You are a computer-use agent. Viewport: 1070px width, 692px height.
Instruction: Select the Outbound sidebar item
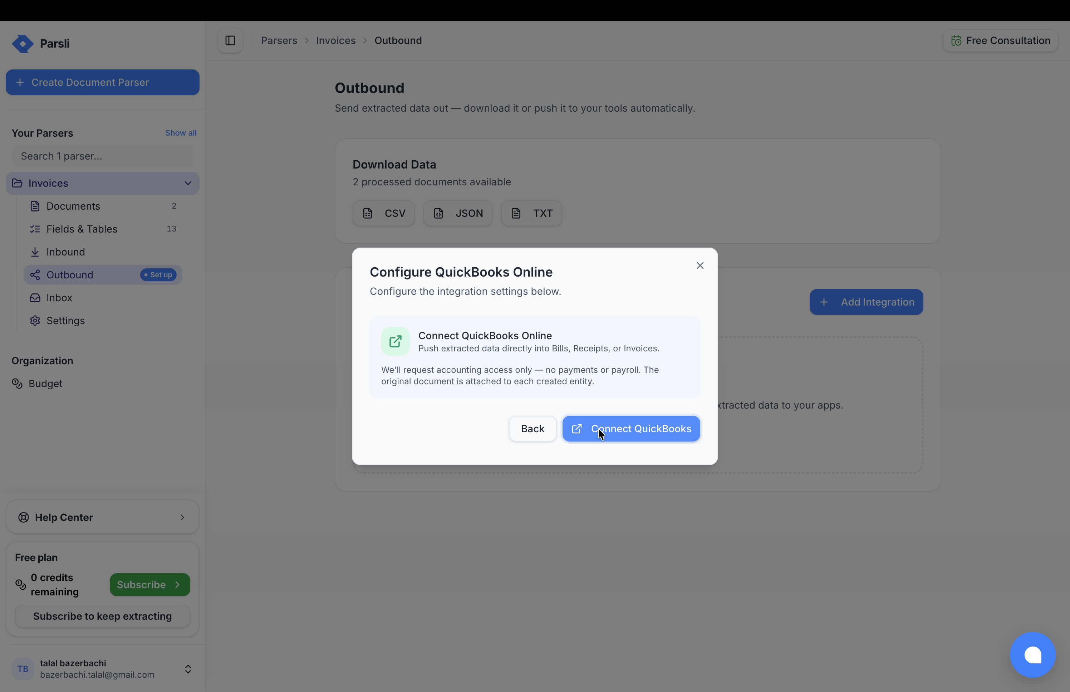pos(103,275)
